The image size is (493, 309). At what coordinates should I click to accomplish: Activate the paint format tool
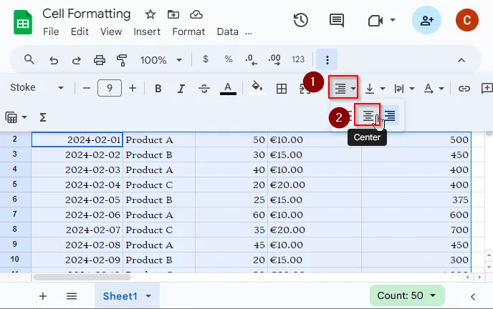tap(122, 60)
